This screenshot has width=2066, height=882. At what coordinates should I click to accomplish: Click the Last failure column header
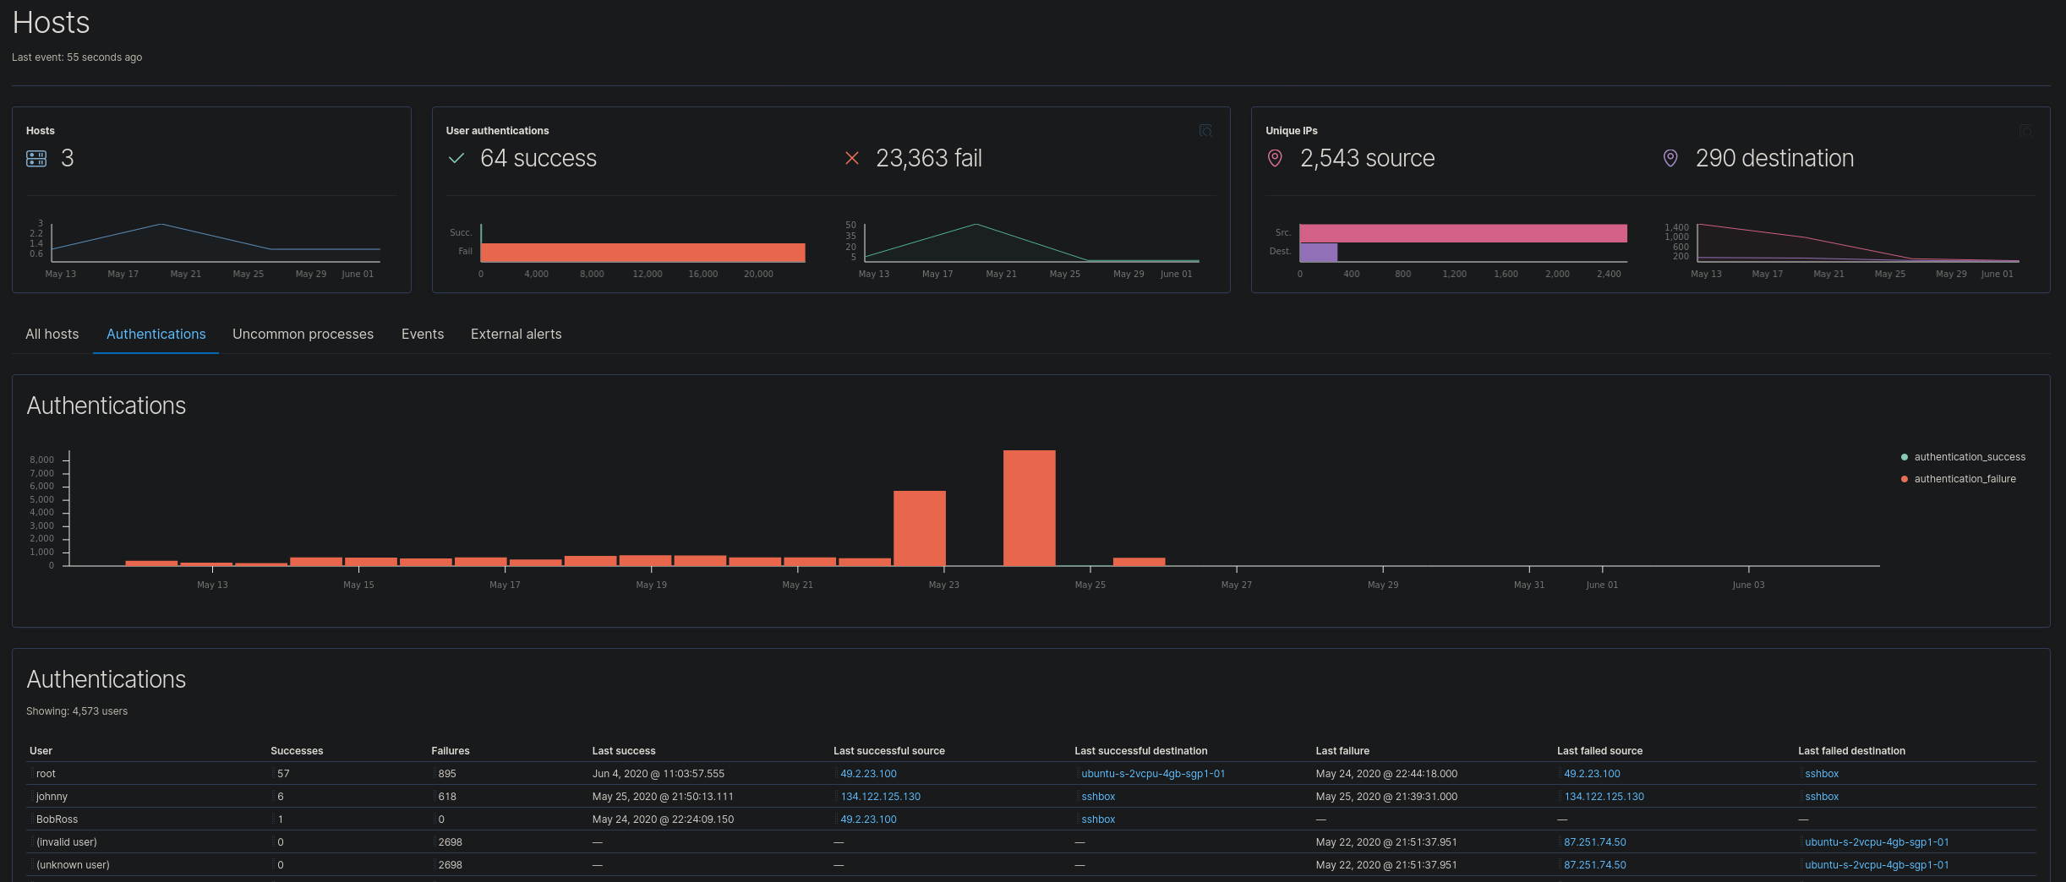pos(1342,751)
